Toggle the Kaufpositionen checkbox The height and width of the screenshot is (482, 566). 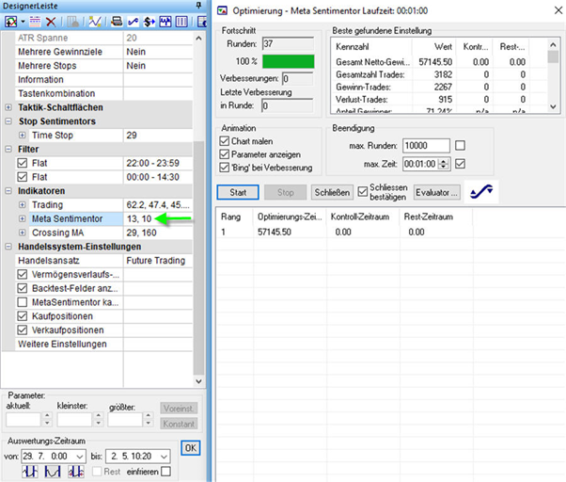click(23, 316)
